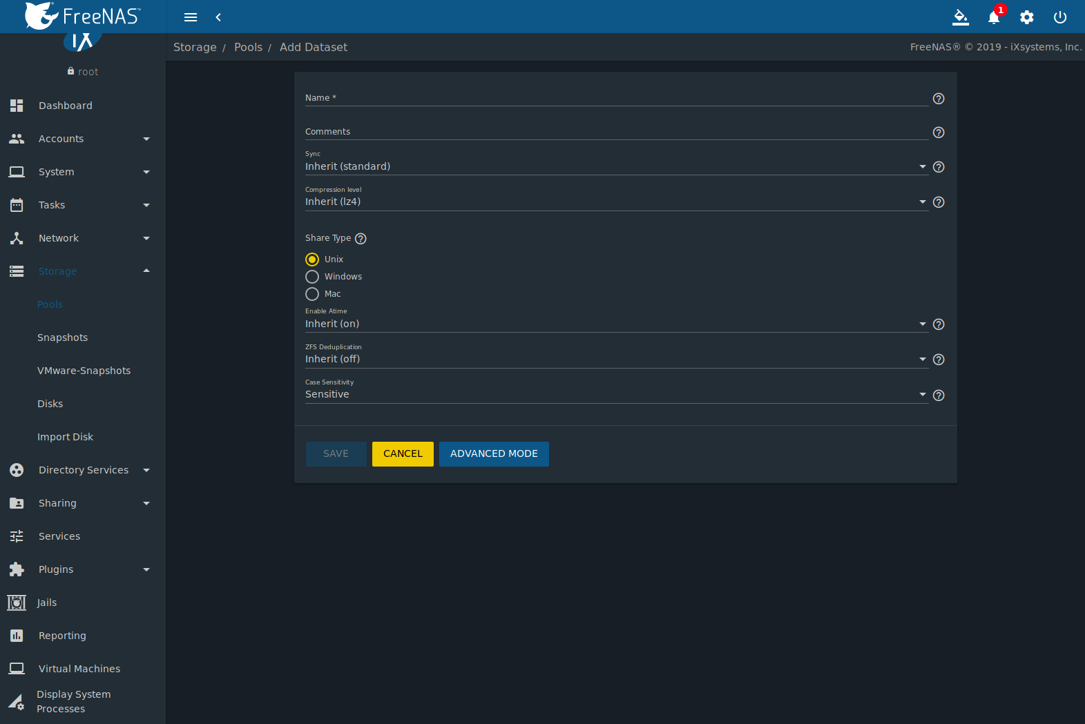Click the Save button

[x=336, y=454]
